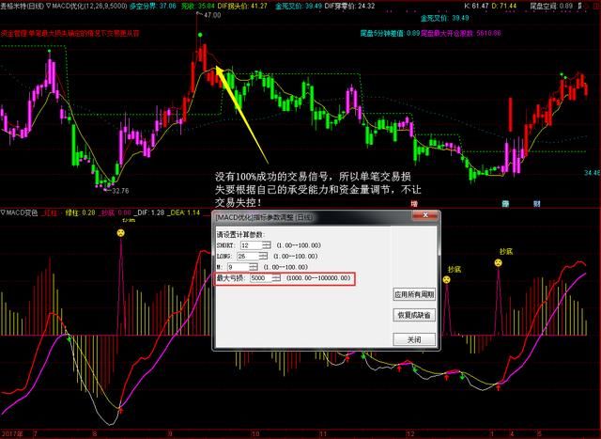
Task: Adjust the 最大亏损 spinner arrows
Action: coord(276,278)
